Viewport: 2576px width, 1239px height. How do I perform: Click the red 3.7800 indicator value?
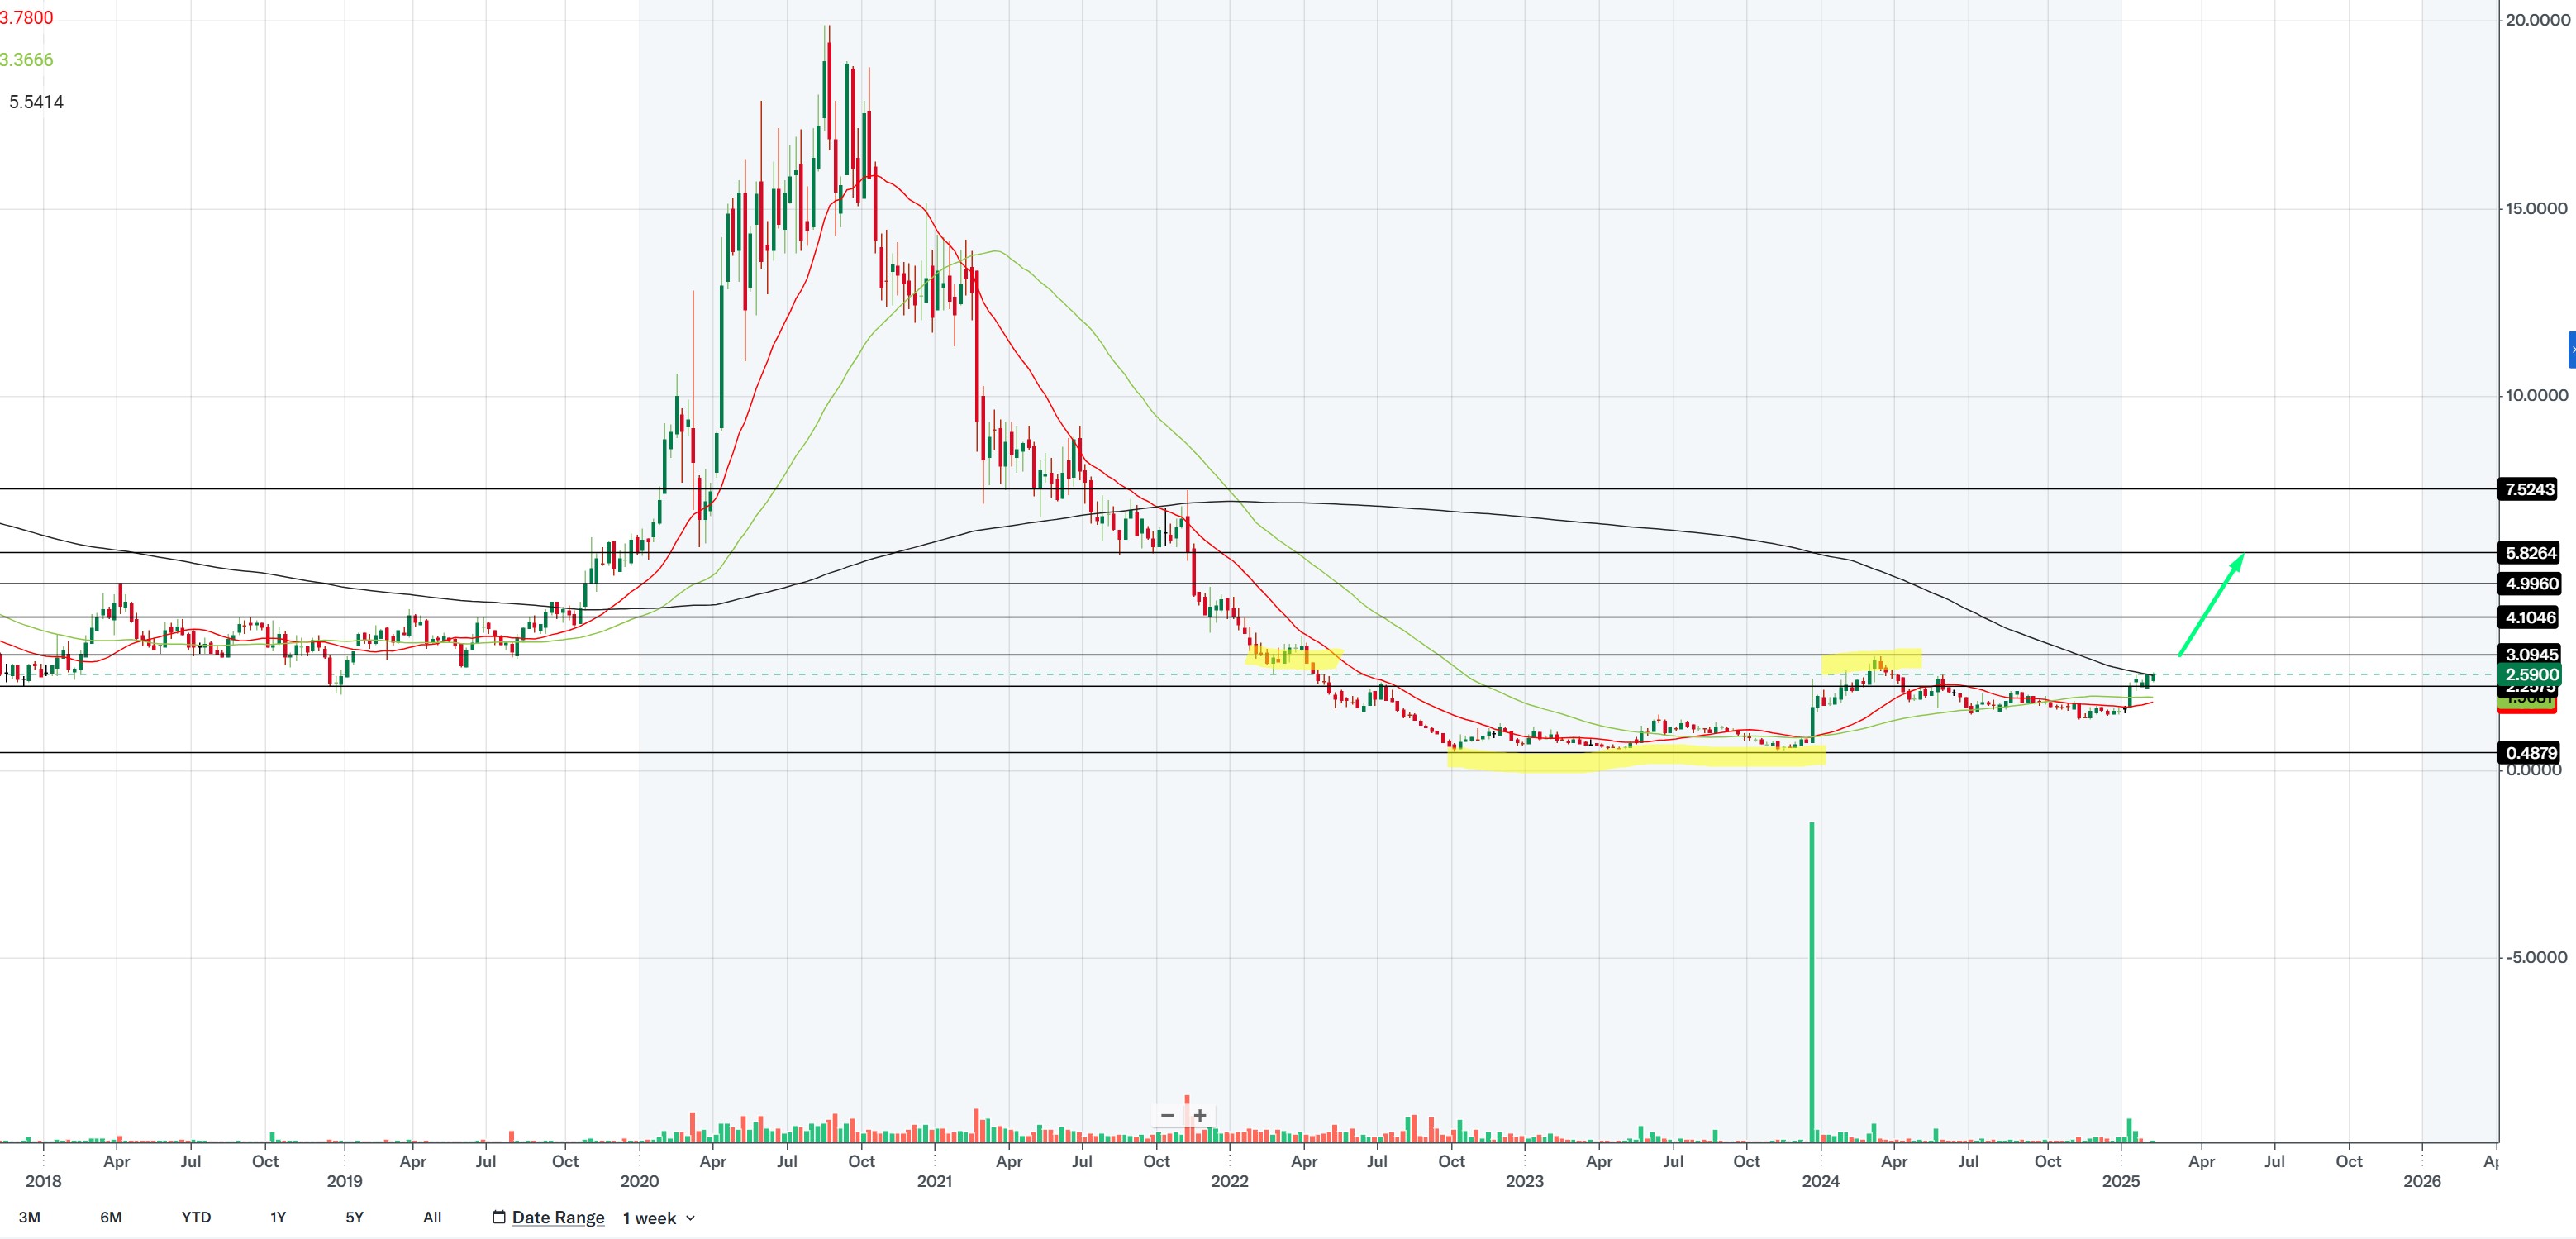pos(27,18)
